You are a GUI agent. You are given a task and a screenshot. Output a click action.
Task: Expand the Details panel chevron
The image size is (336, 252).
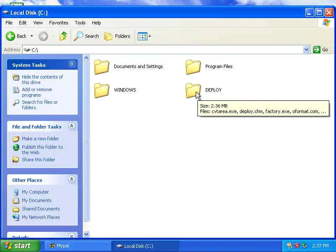[x=71, y=236]
